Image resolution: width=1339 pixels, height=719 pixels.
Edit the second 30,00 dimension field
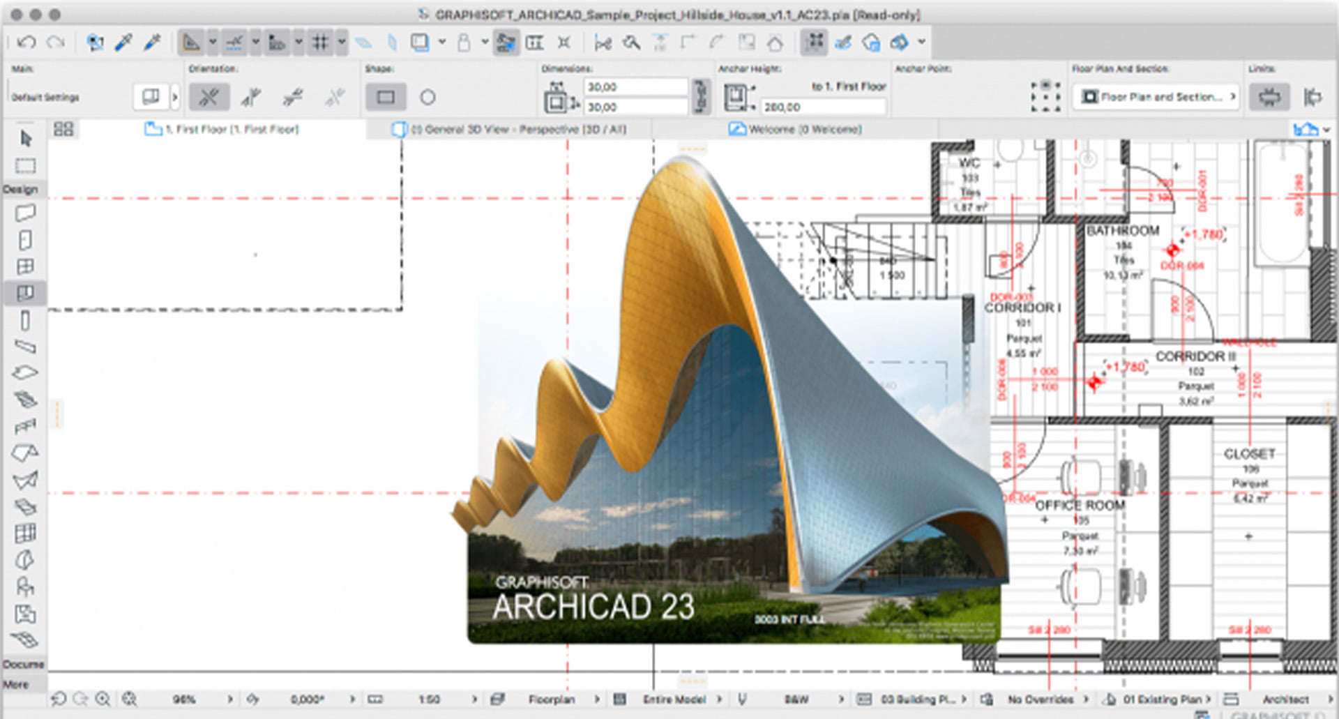pos(635,107)
